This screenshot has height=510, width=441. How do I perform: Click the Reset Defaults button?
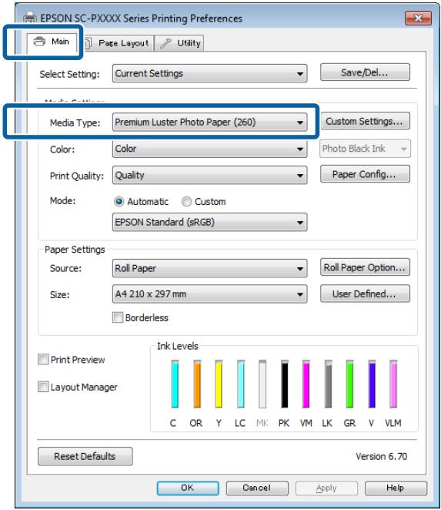pos(85,456)
